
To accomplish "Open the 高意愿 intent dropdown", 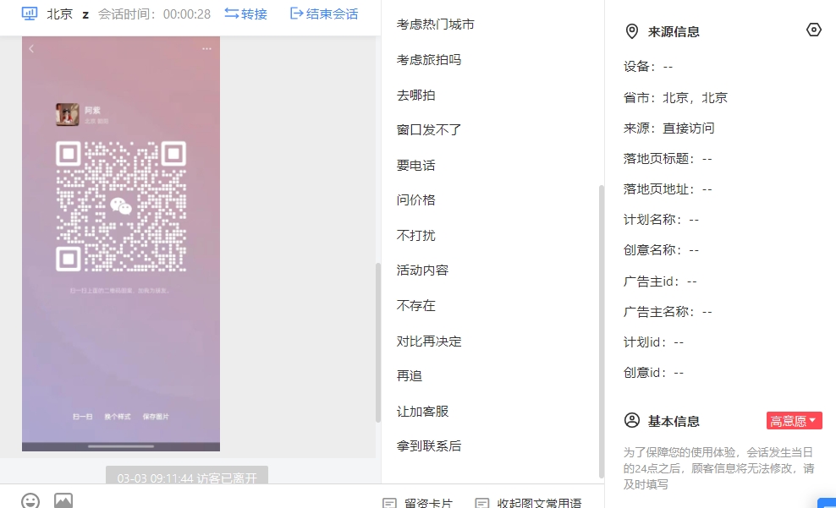I will 794,421.
